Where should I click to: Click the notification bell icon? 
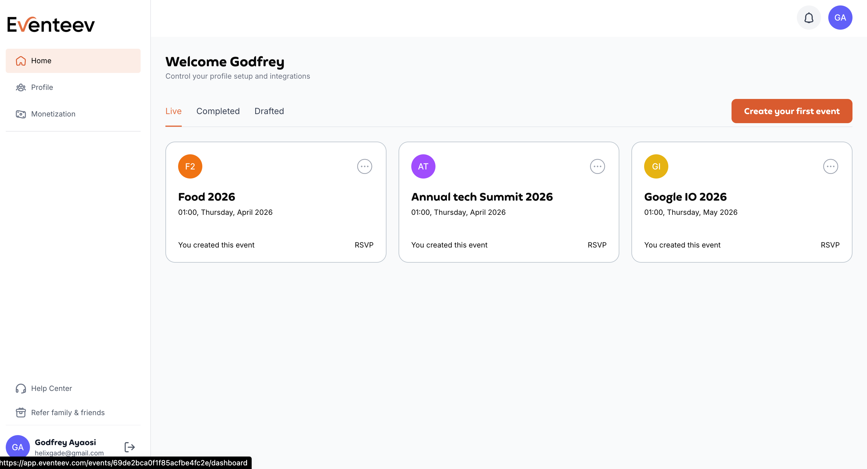tap(808, 18)
